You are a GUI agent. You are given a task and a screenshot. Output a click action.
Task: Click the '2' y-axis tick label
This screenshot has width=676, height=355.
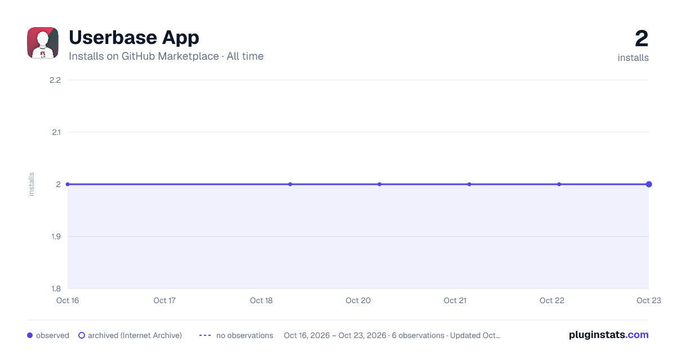(58, 184)
